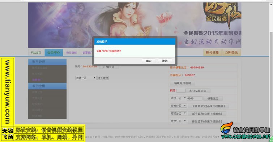This screenshot has height=142, width=273.
Task: Open the 立即登录 tab
Action: (x=231, y=52)
